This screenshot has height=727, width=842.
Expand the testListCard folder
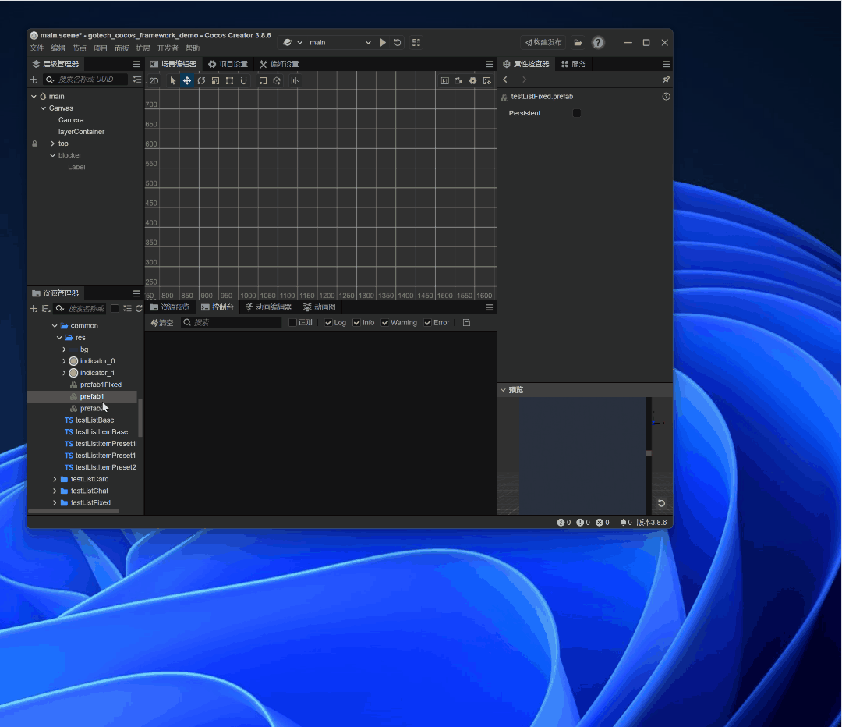click(55, 479)
